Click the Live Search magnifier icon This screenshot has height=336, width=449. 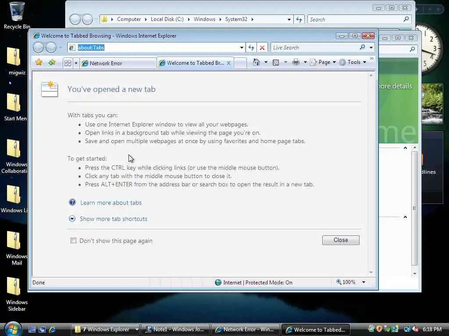tap(362, 47)
